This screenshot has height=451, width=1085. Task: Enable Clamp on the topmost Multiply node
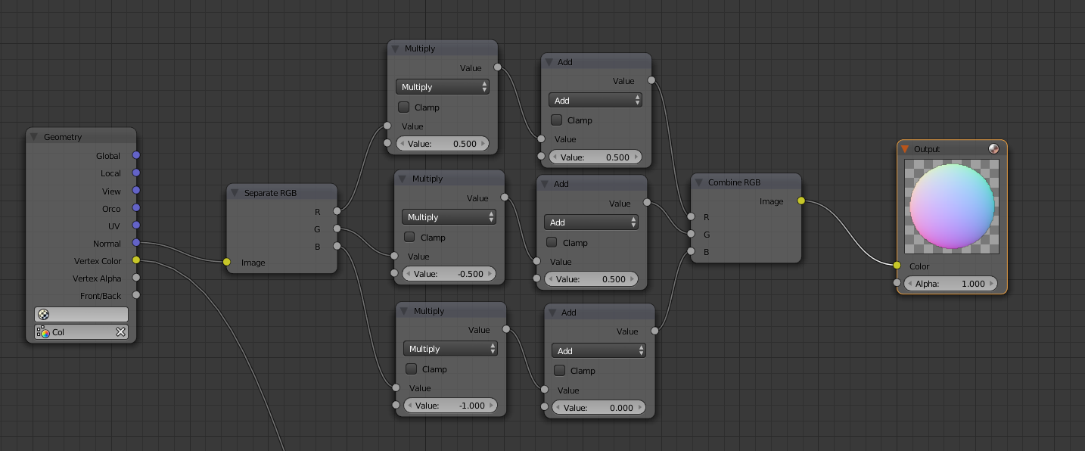[403, 107]
